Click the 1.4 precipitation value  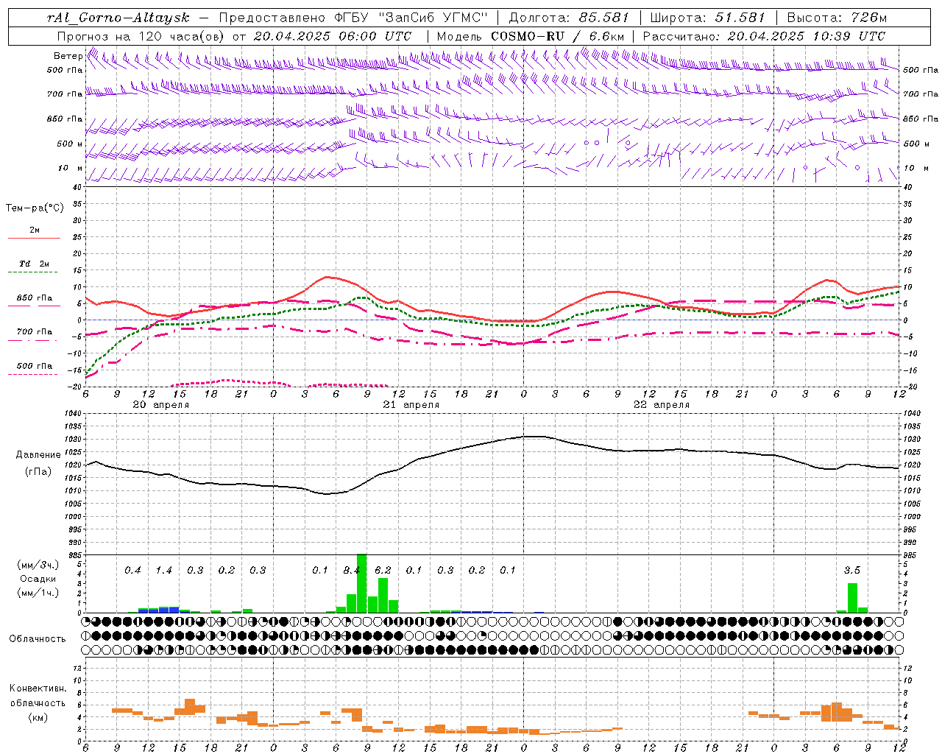click(x=163, y=570)
